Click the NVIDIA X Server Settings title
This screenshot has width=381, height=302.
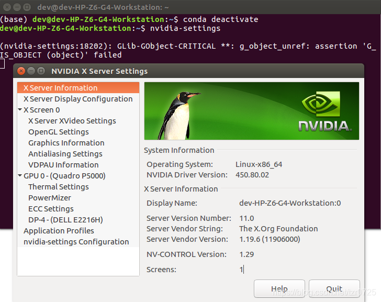click(99, 71)
